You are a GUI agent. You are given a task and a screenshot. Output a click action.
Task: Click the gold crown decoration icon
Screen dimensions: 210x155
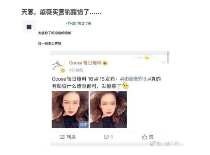[147, 58]
